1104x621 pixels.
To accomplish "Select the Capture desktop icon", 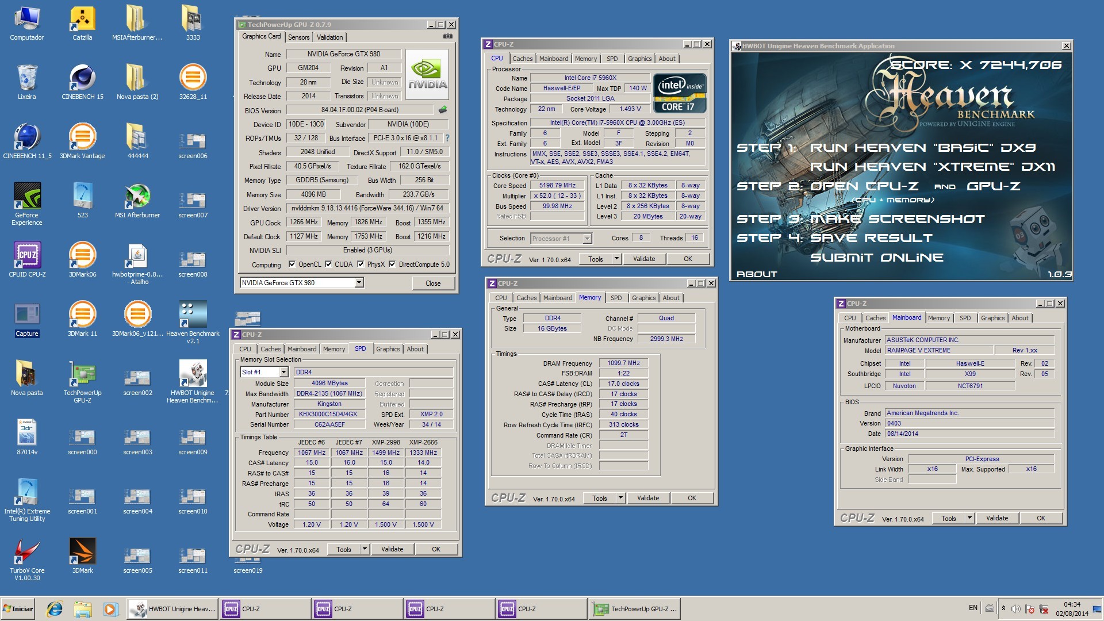I will [x=27, y=320].
